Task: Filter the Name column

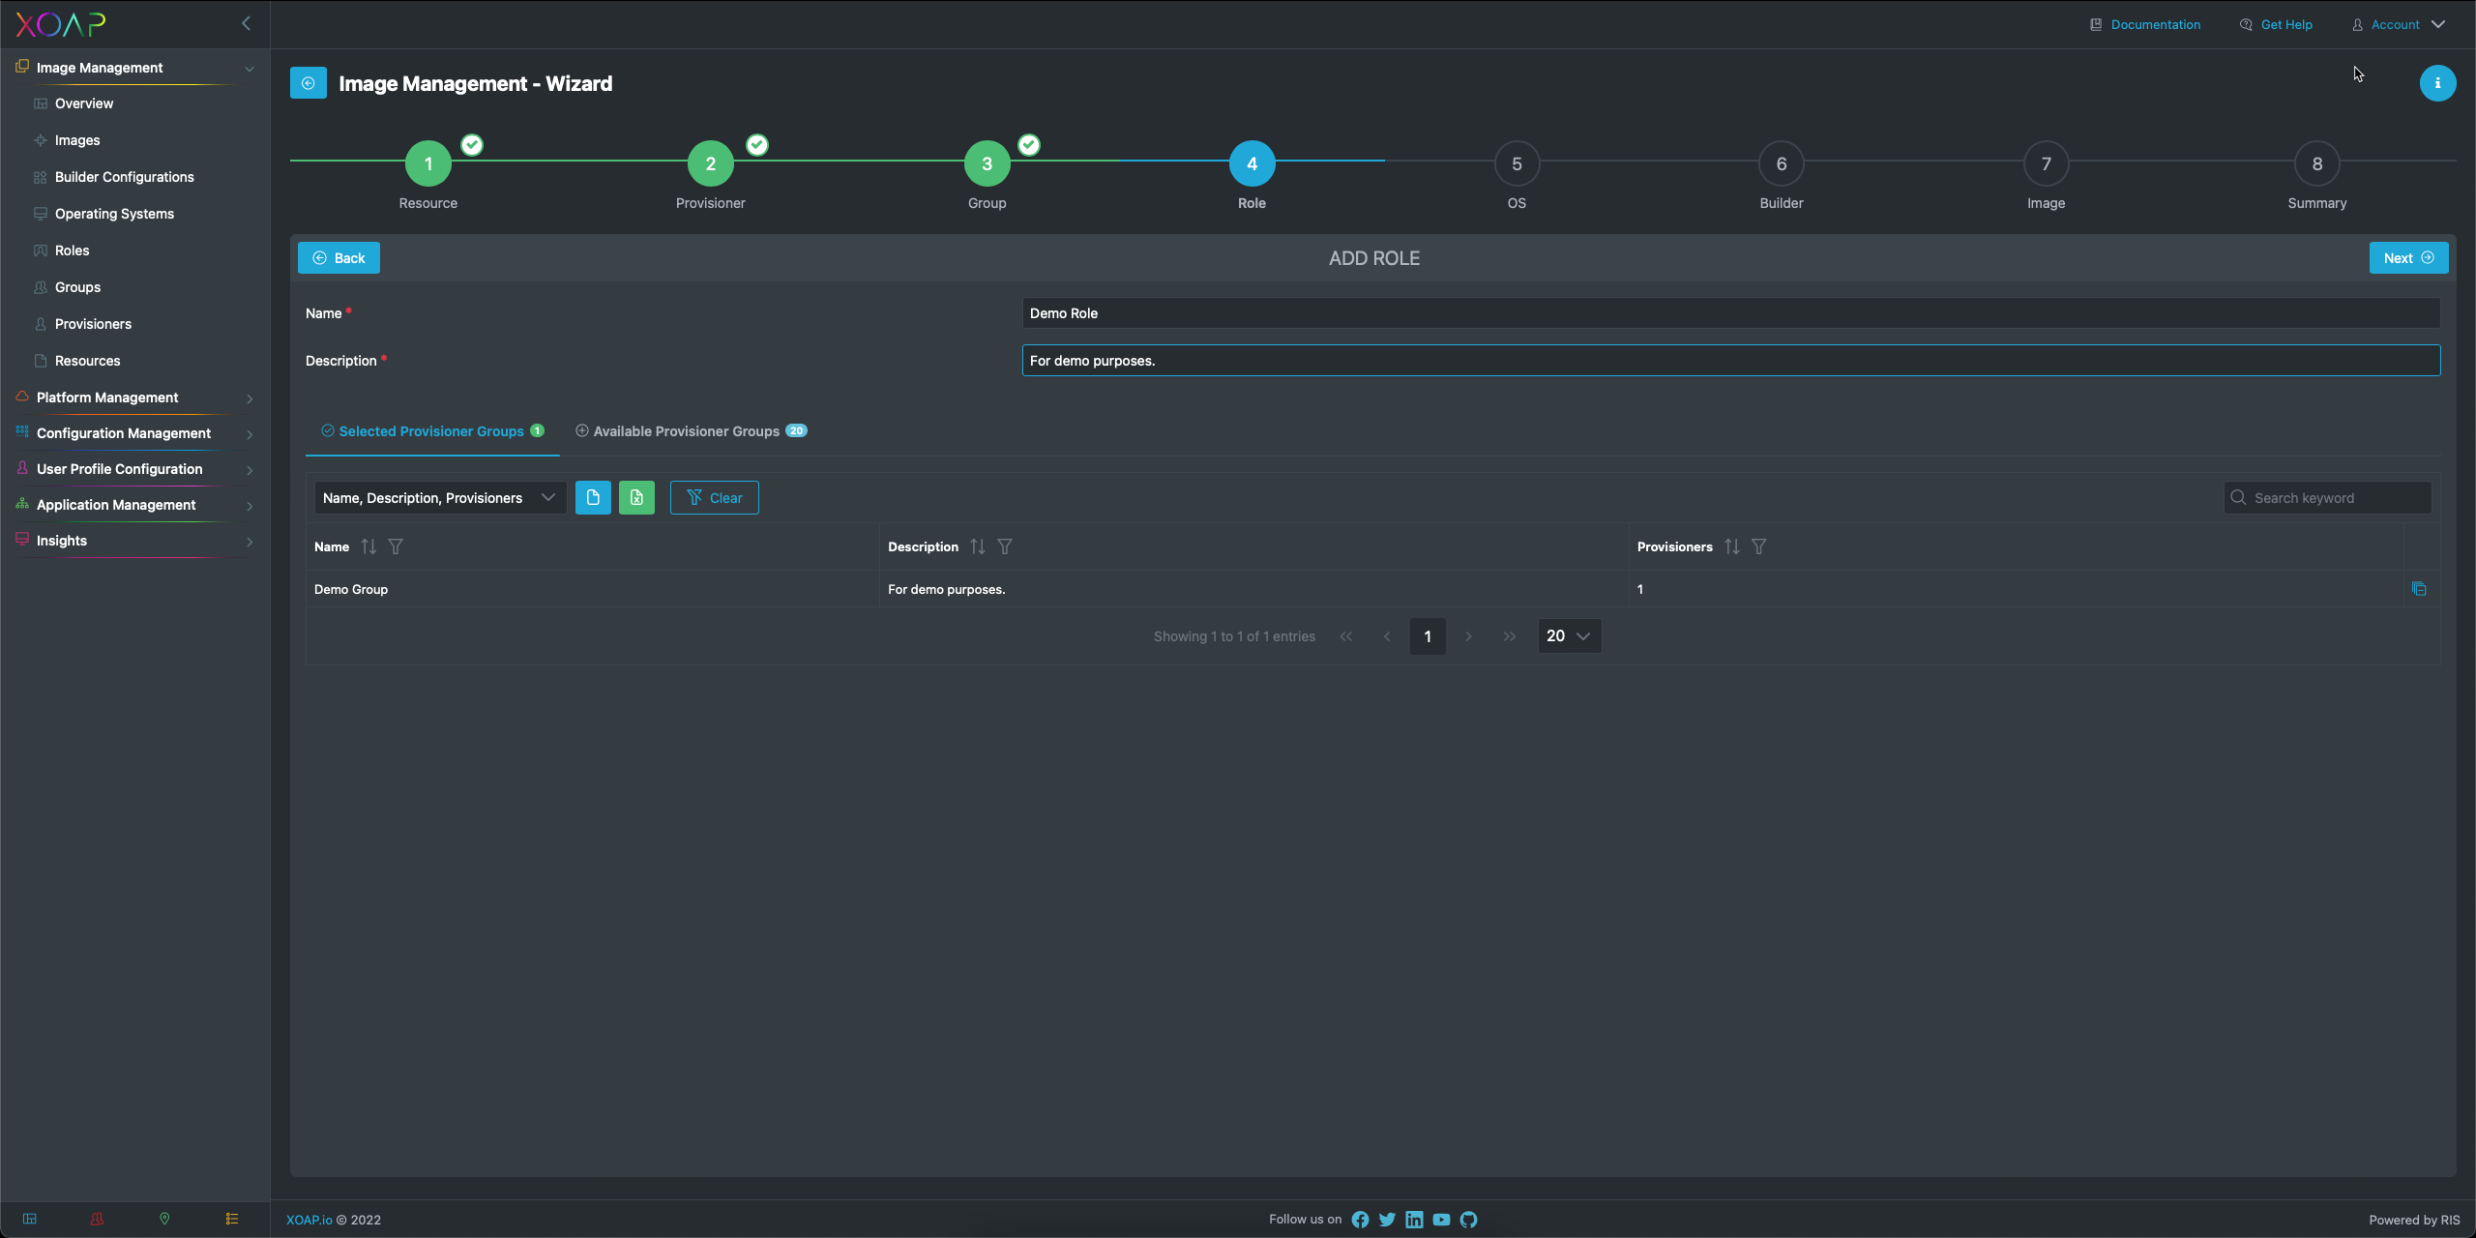Action: 396,546
